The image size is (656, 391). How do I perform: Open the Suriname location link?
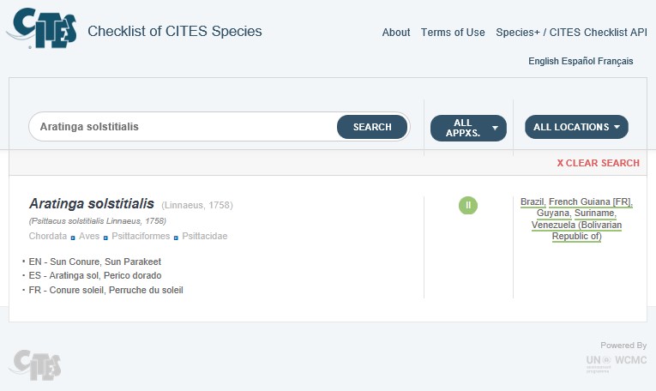[595, 213]
